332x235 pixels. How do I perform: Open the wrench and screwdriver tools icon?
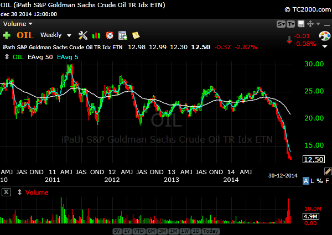click(83, 35)
